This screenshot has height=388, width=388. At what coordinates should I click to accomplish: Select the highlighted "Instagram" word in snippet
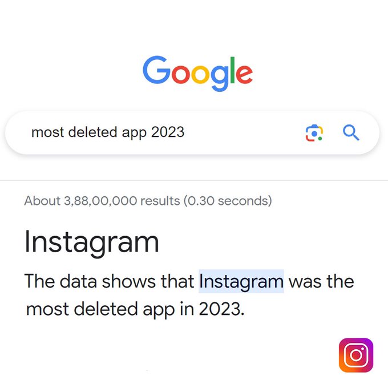click(241, 281)
